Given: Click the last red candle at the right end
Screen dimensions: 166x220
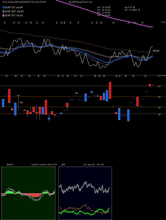Looking at the screenshot, I should [150, 85].
